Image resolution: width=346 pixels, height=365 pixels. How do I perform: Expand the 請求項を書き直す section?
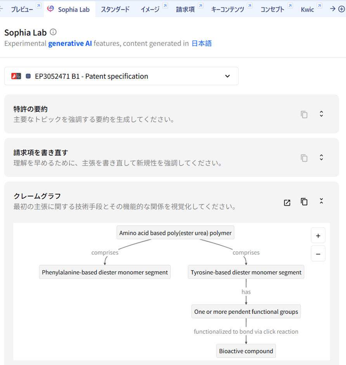click(x=321, y=157)
